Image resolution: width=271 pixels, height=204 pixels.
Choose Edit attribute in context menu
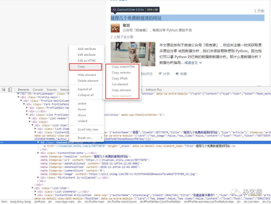click(x=87, y=55)
